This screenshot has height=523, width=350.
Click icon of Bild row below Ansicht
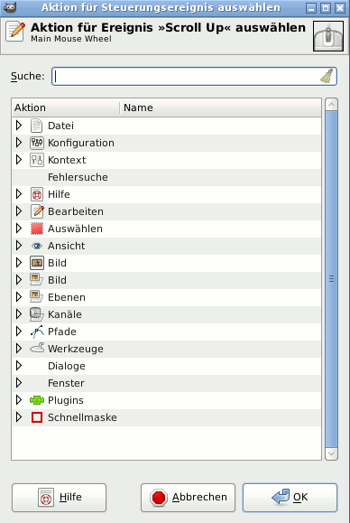pos(37,263)
